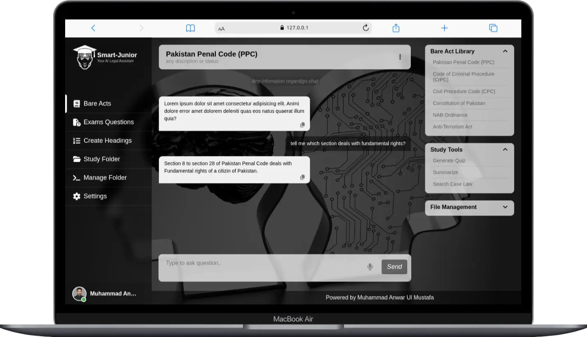Click the microphone voice input icon

370,267
